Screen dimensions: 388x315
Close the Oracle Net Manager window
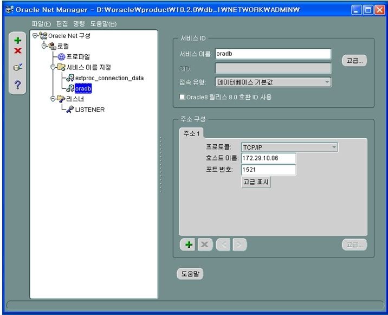click(x=379, y=10)
